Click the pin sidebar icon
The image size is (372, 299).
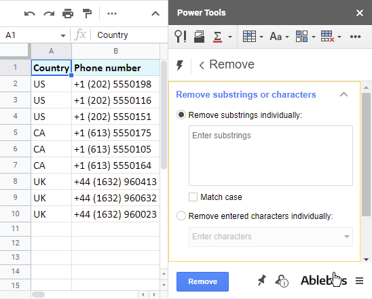pyautogui.click(x=262, y=281)
